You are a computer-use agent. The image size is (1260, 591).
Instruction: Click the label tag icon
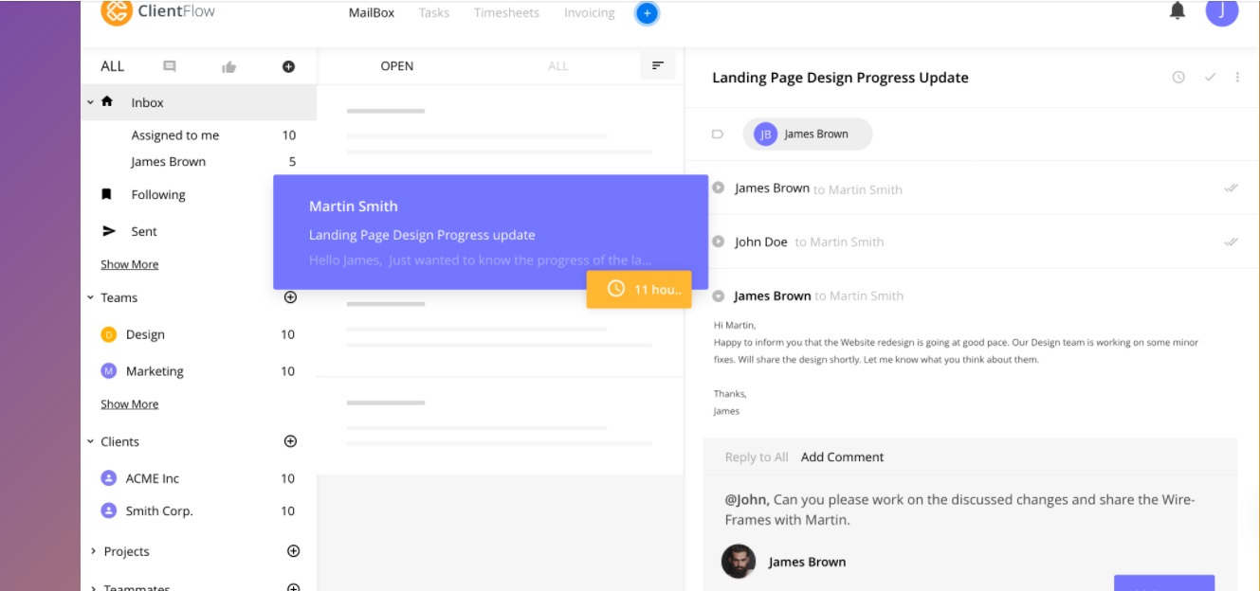tap(718, 134)
